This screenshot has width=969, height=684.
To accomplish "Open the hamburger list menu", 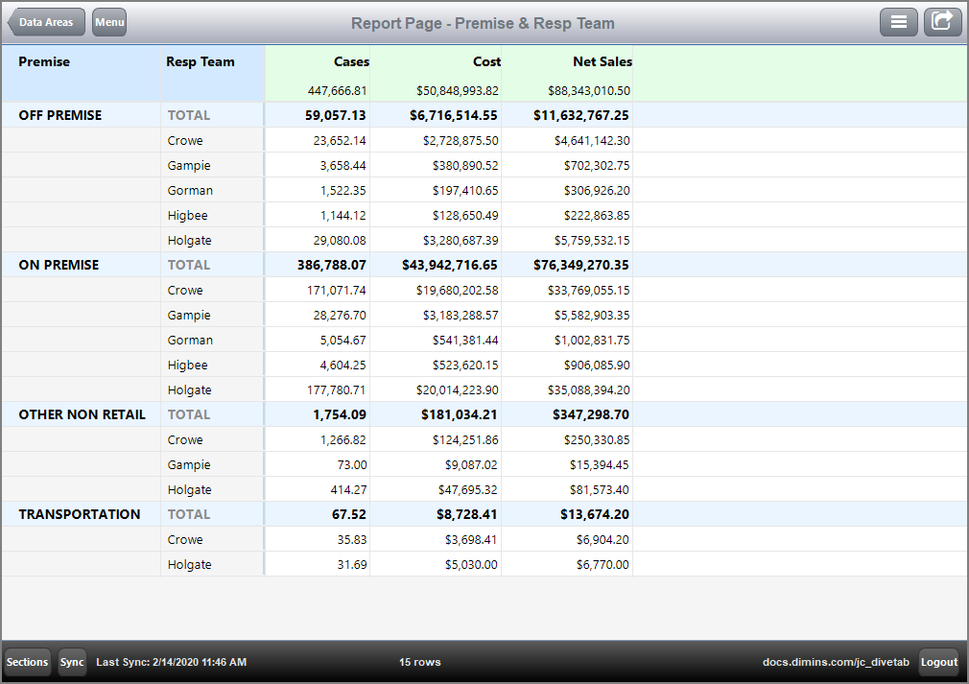I will (899, 21).
